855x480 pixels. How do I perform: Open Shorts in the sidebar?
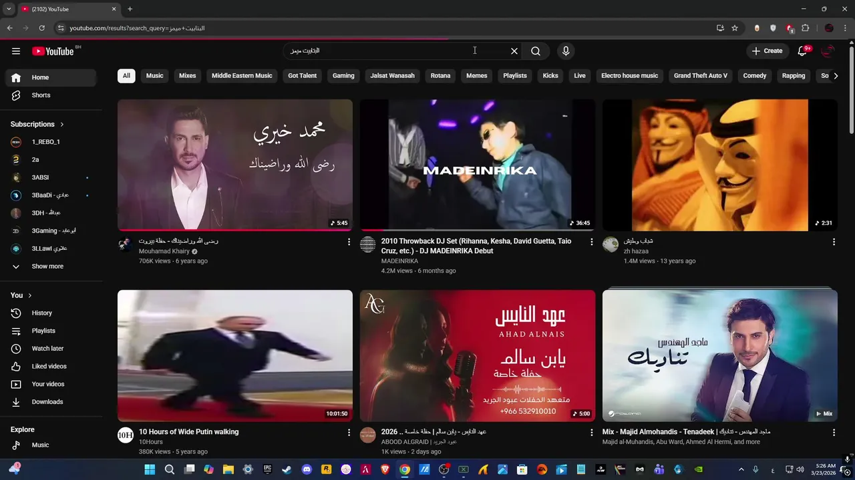tap(51, 95)
